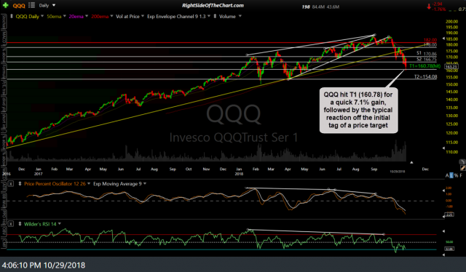The width and height of the screenshot is (466, 272).
Task: Open the symbol list icon beside QQQ
Action: pos(31,5)
